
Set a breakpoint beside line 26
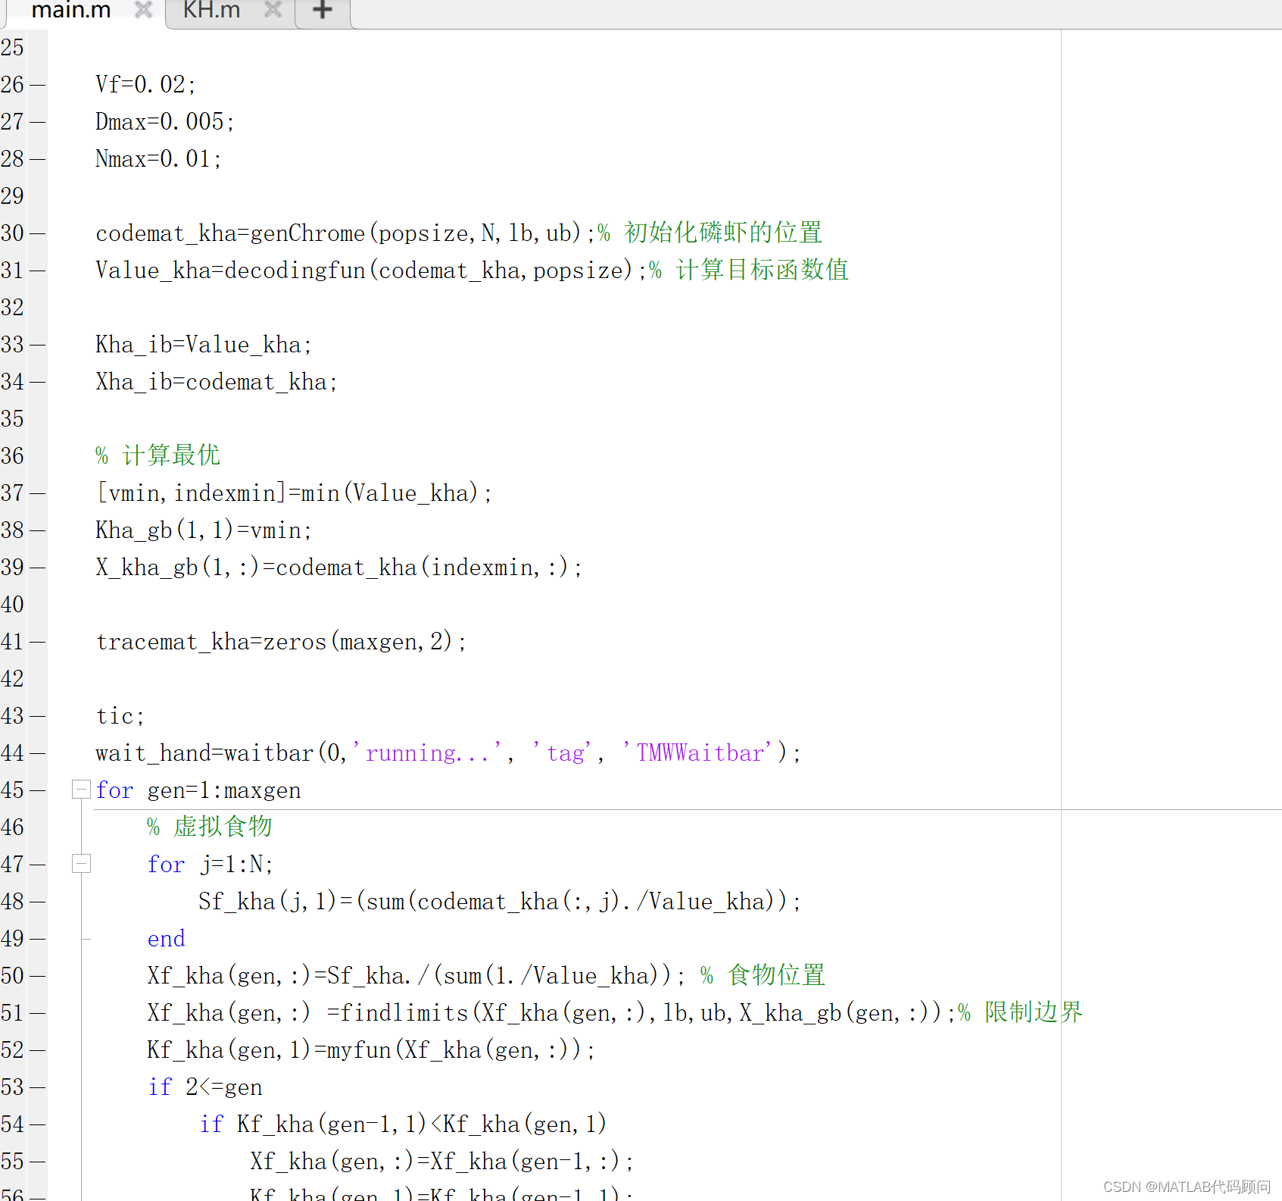tap(39, 84)
